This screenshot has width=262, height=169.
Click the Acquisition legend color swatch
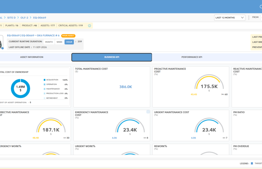[x=45, y=80]
